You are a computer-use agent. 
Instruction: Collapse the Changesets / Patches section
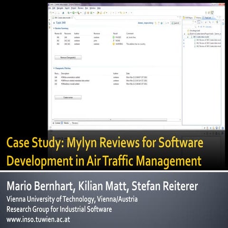pos(54,68)
